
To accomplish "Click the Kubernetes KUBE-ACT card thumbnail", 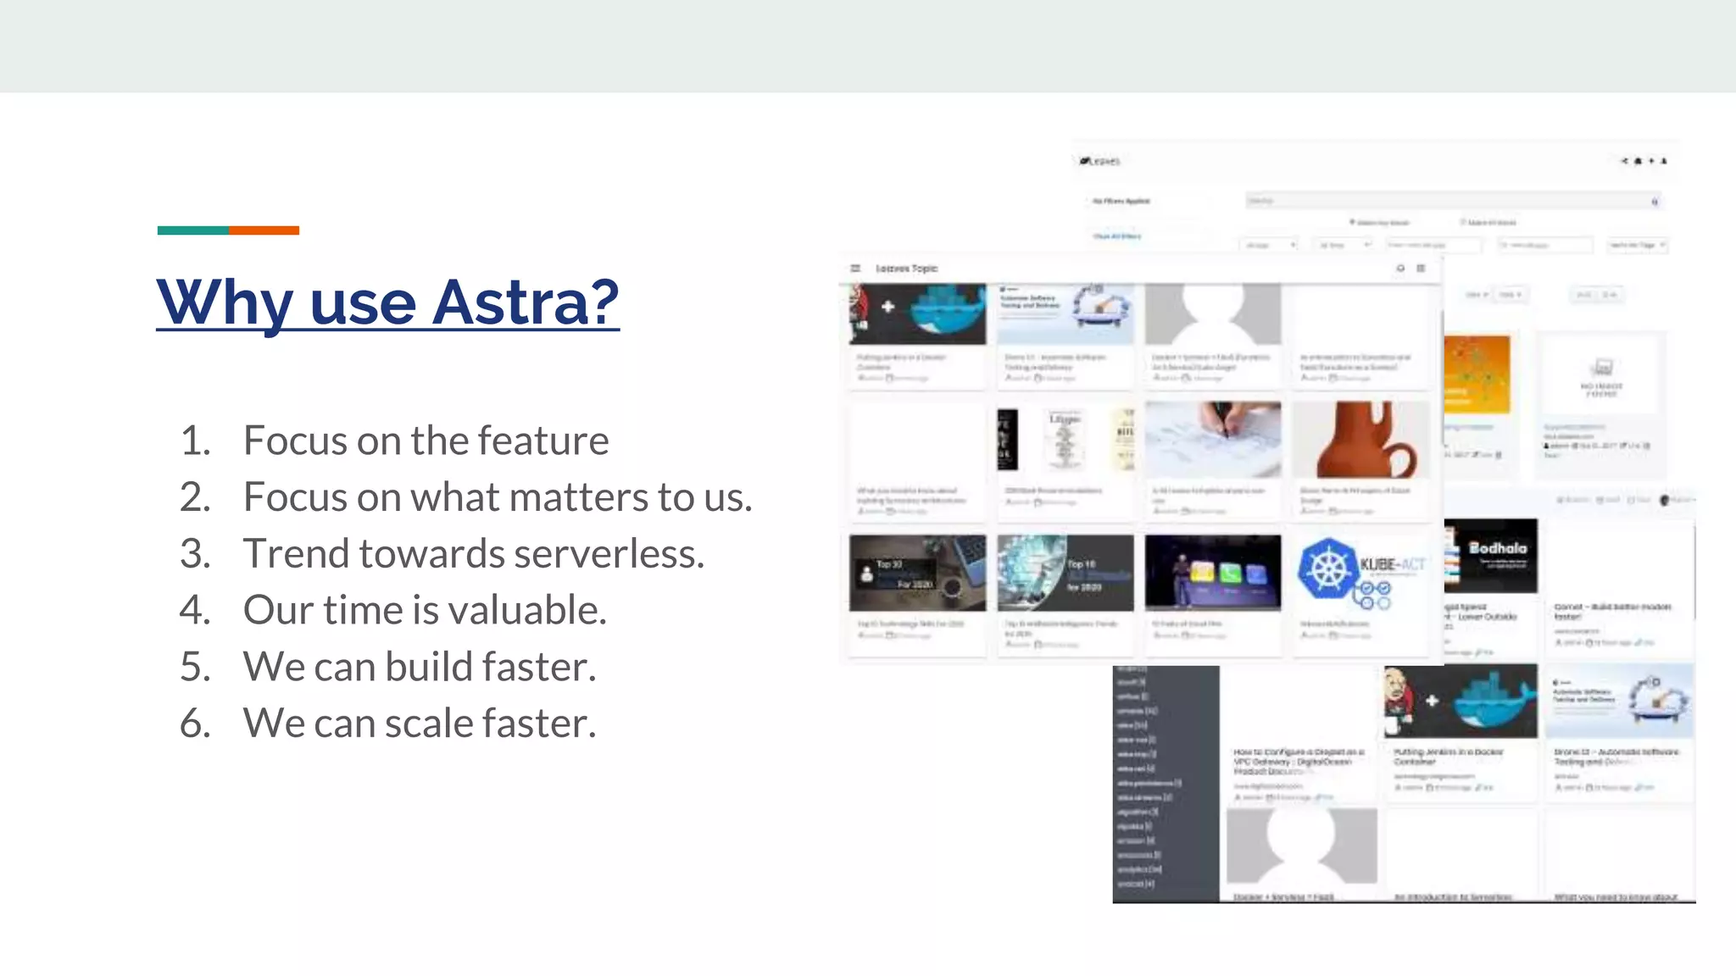I will click(1360, 574).
